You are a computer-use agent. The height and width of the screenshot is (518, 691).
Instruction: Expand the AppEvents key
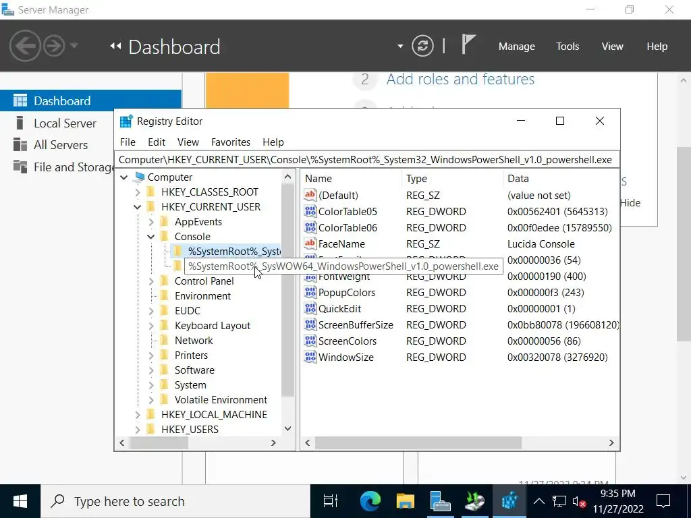151,222
